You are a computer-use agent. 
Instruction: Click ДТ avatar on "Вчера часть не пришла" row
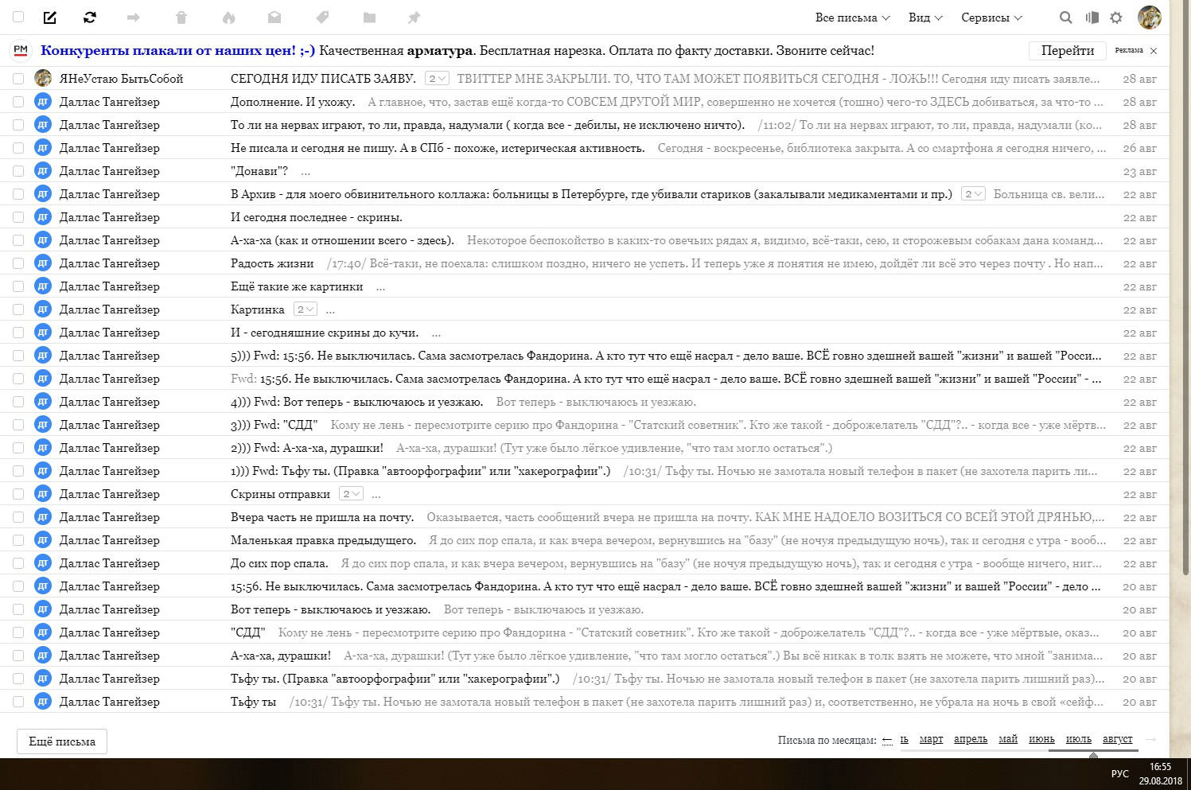click(x=43, y=517)
